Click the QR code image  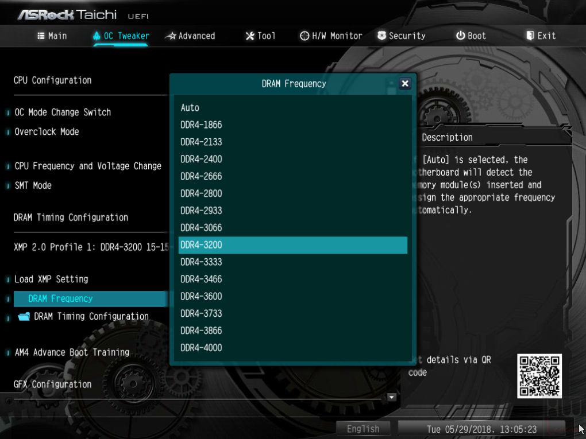(x=539, y=376)
